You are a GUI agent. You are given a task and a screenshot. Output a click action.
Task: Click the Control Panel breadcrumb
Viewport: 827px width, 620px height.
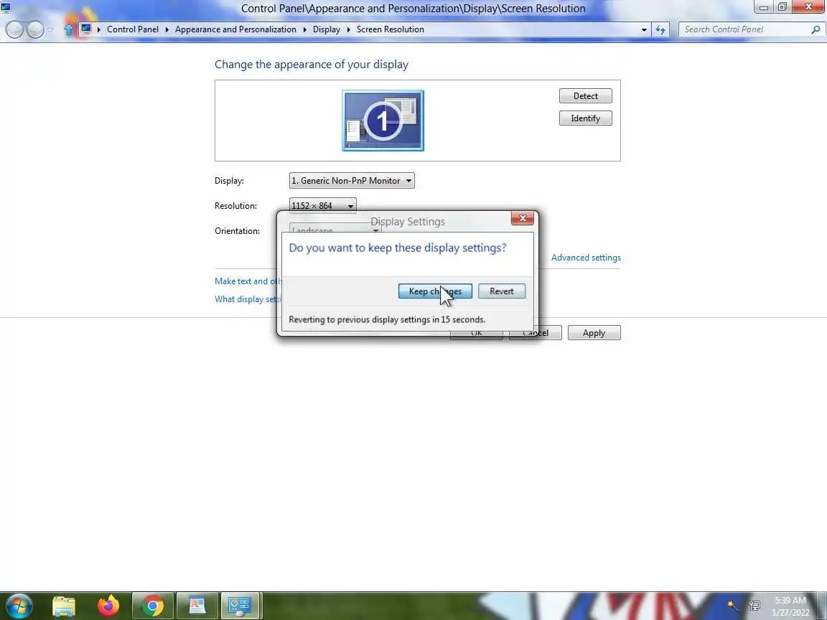[132, 29]
